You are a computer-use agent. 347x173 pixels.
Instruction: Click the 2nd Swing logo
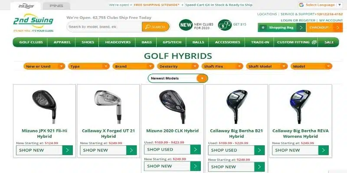pyautogui.click(x=33, y=23)
